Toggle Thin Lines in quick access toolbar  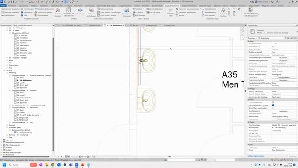coord(65,2)
